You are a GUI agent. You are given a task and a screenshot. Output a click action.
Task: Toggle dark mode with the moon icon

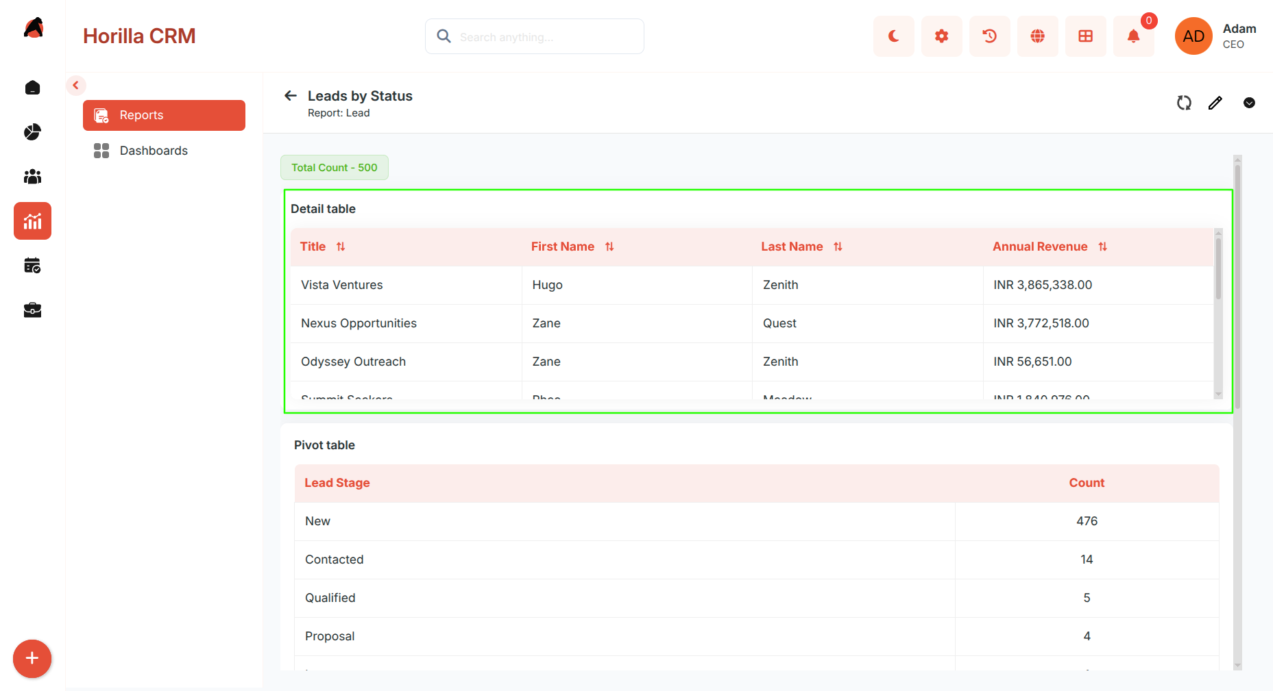893,36
